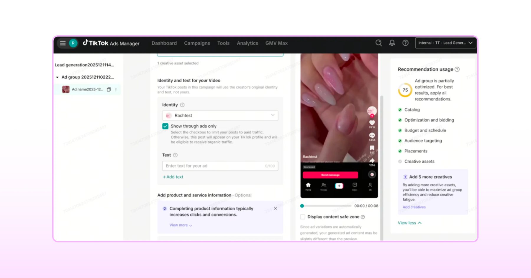This screenshot has height=278, width=531.
Task: Collapse recommendations with View less
Action: pyautogui.click(x=409, y=223)
